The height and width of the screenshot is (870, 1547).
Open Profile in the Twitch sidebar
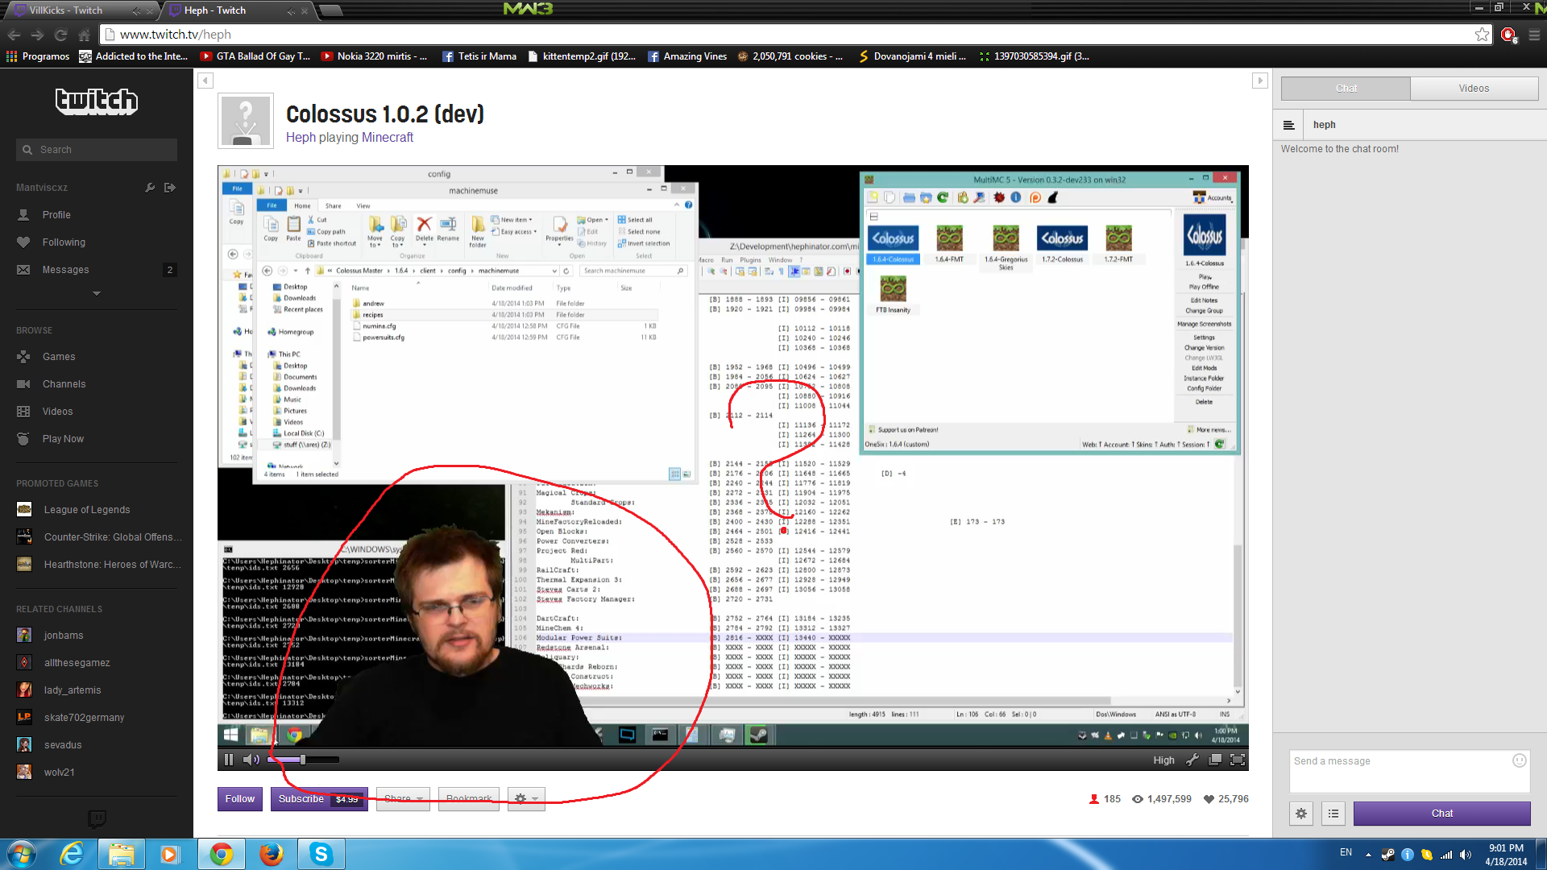click(56, 215)
